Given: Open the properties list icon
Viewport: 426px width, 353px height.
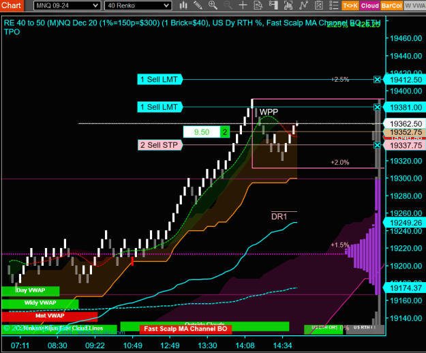Looking at the screenshot, I should [x=333, y=5].
